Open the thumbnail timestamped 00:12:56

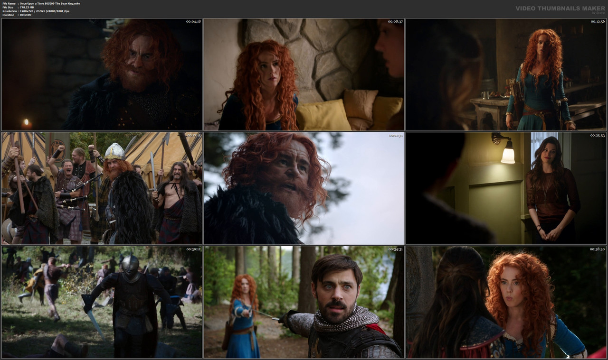point(506,74)
